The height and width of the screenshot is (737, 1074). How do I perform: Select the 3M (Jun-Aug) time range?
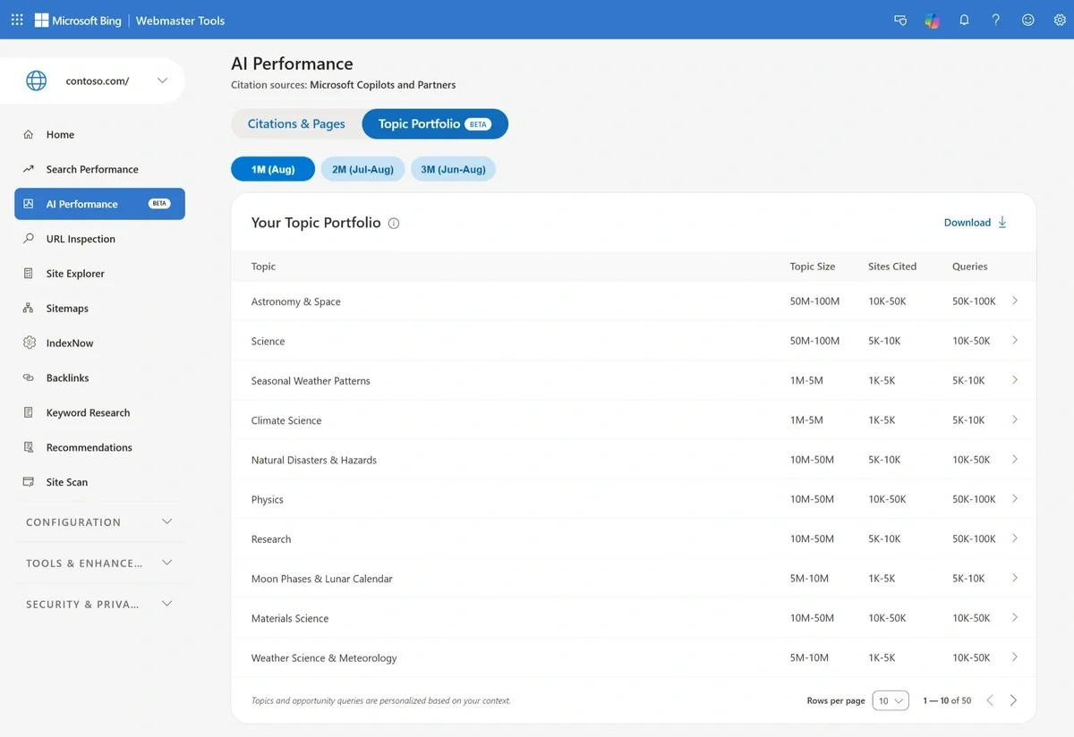[453, 169]
